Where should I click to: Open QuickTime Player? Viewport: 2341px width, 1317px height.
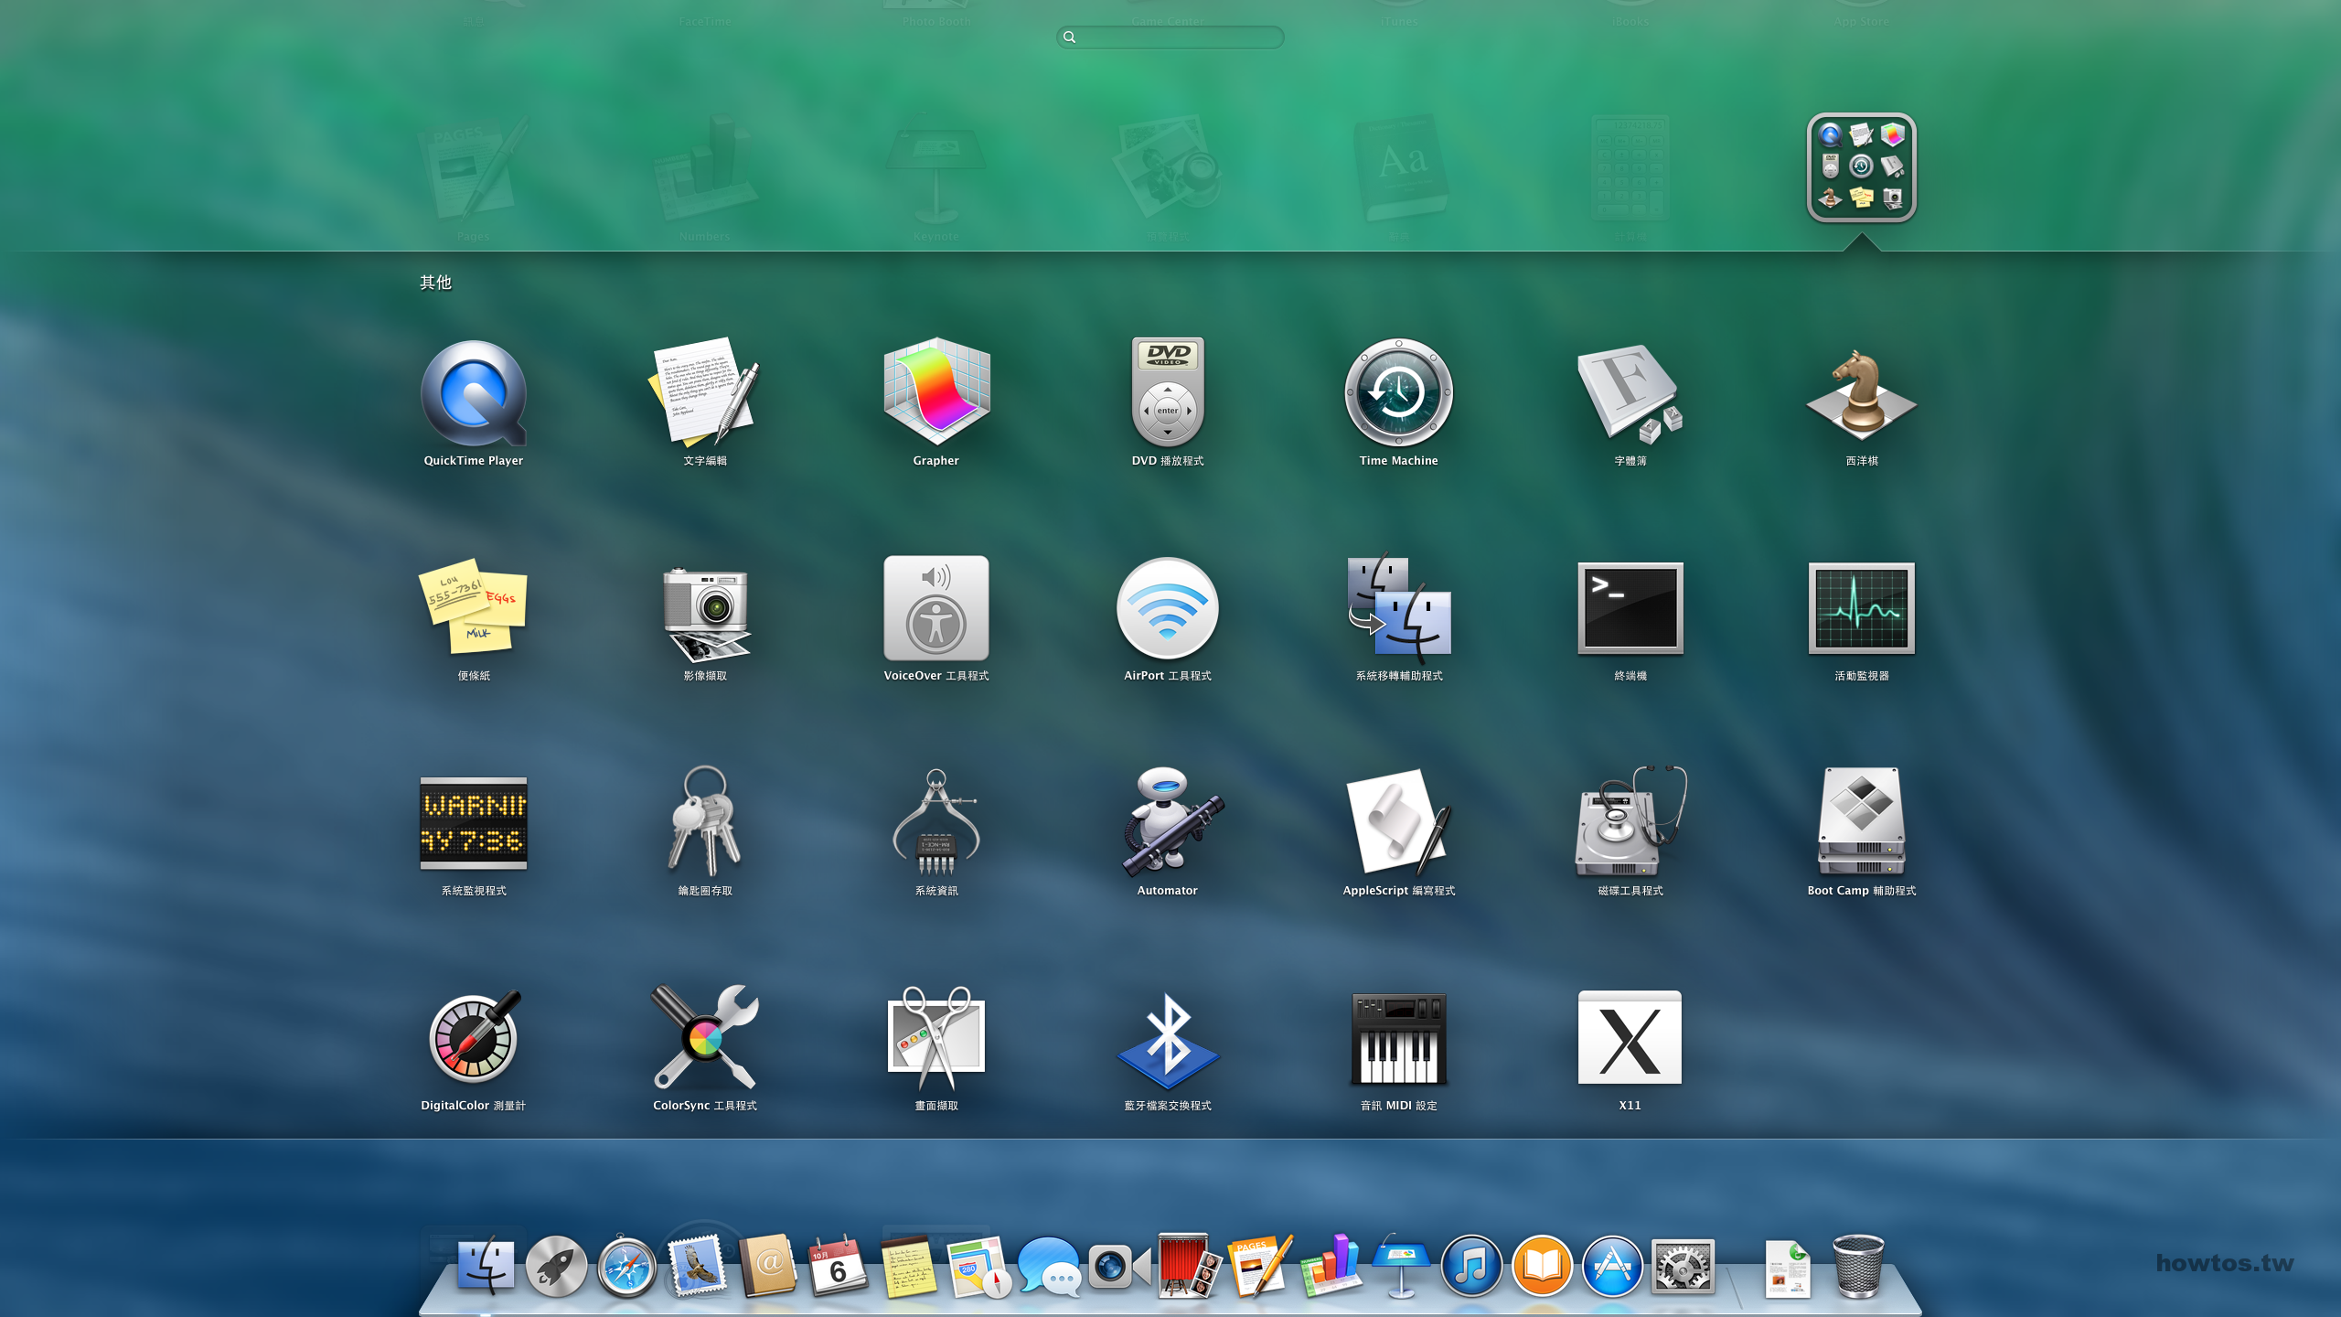click(474, 393)
